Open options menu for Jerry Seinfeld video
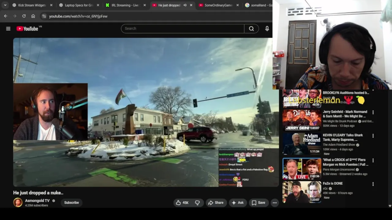This screenshot has width=392, height=220. (x=373, y=112)
